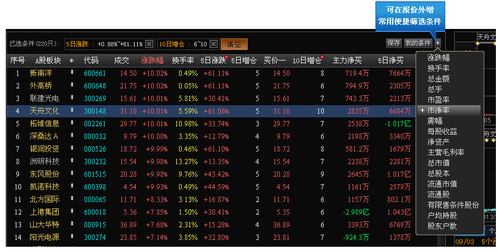Select 每股收益 in the condition list
Viewport: 498px width, 252px height.
(x=443, y=131)
